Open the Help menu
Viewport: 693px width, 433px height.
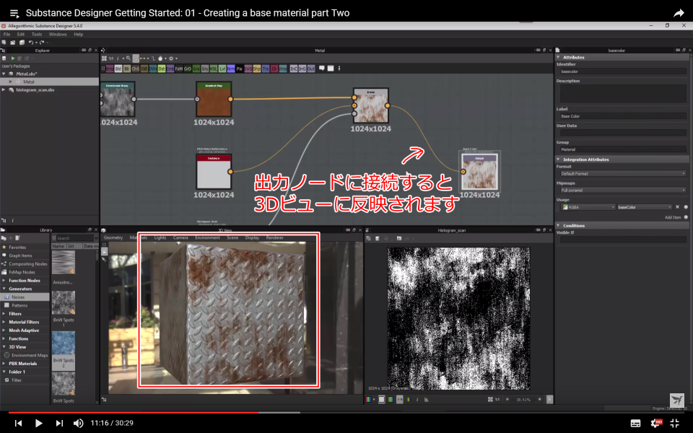tap(78, 34)
